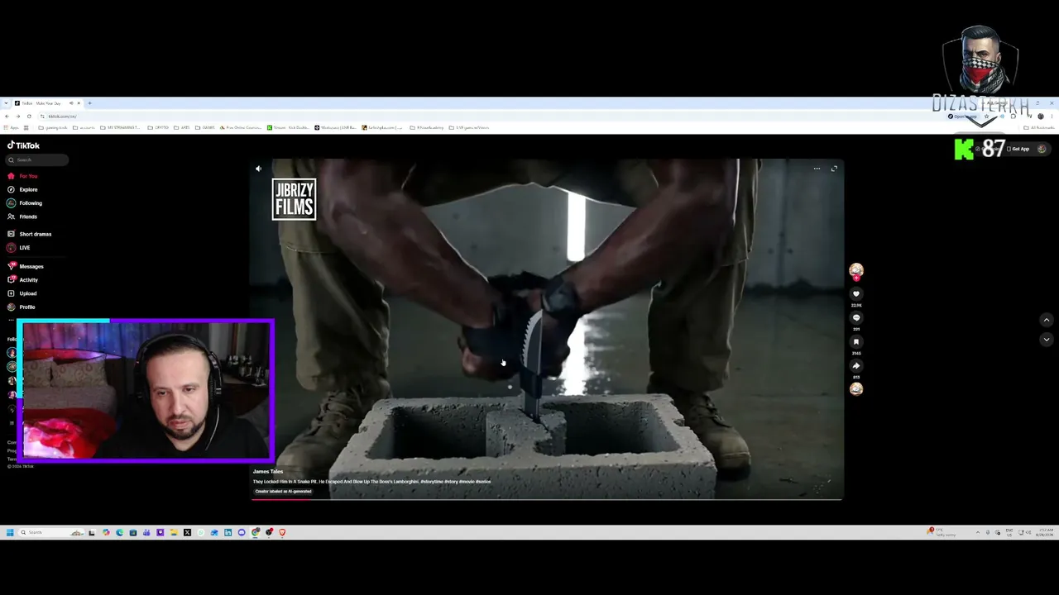Seek on the video progress bar
Viewport: 1059px width, 595px height.
click(548, 499)
